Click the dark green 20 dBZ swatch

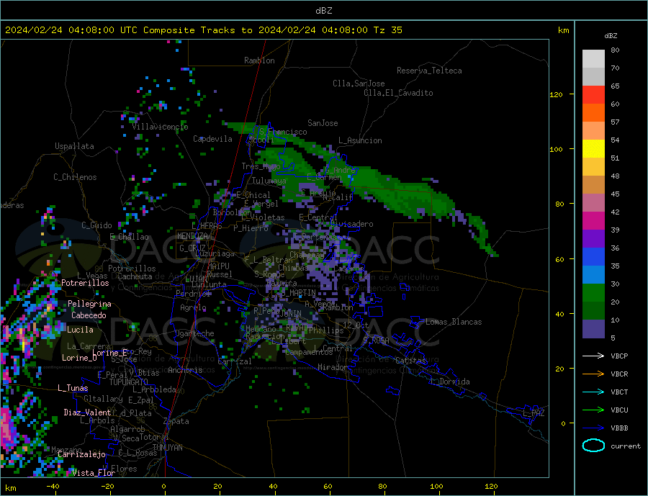[593, 310]
